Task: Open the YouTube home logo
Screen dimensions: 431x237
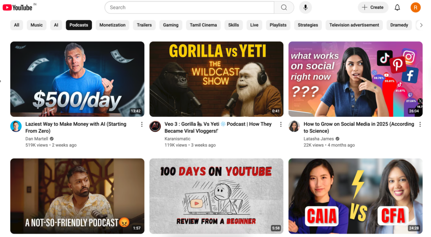Action: click(x=18, y=8)
